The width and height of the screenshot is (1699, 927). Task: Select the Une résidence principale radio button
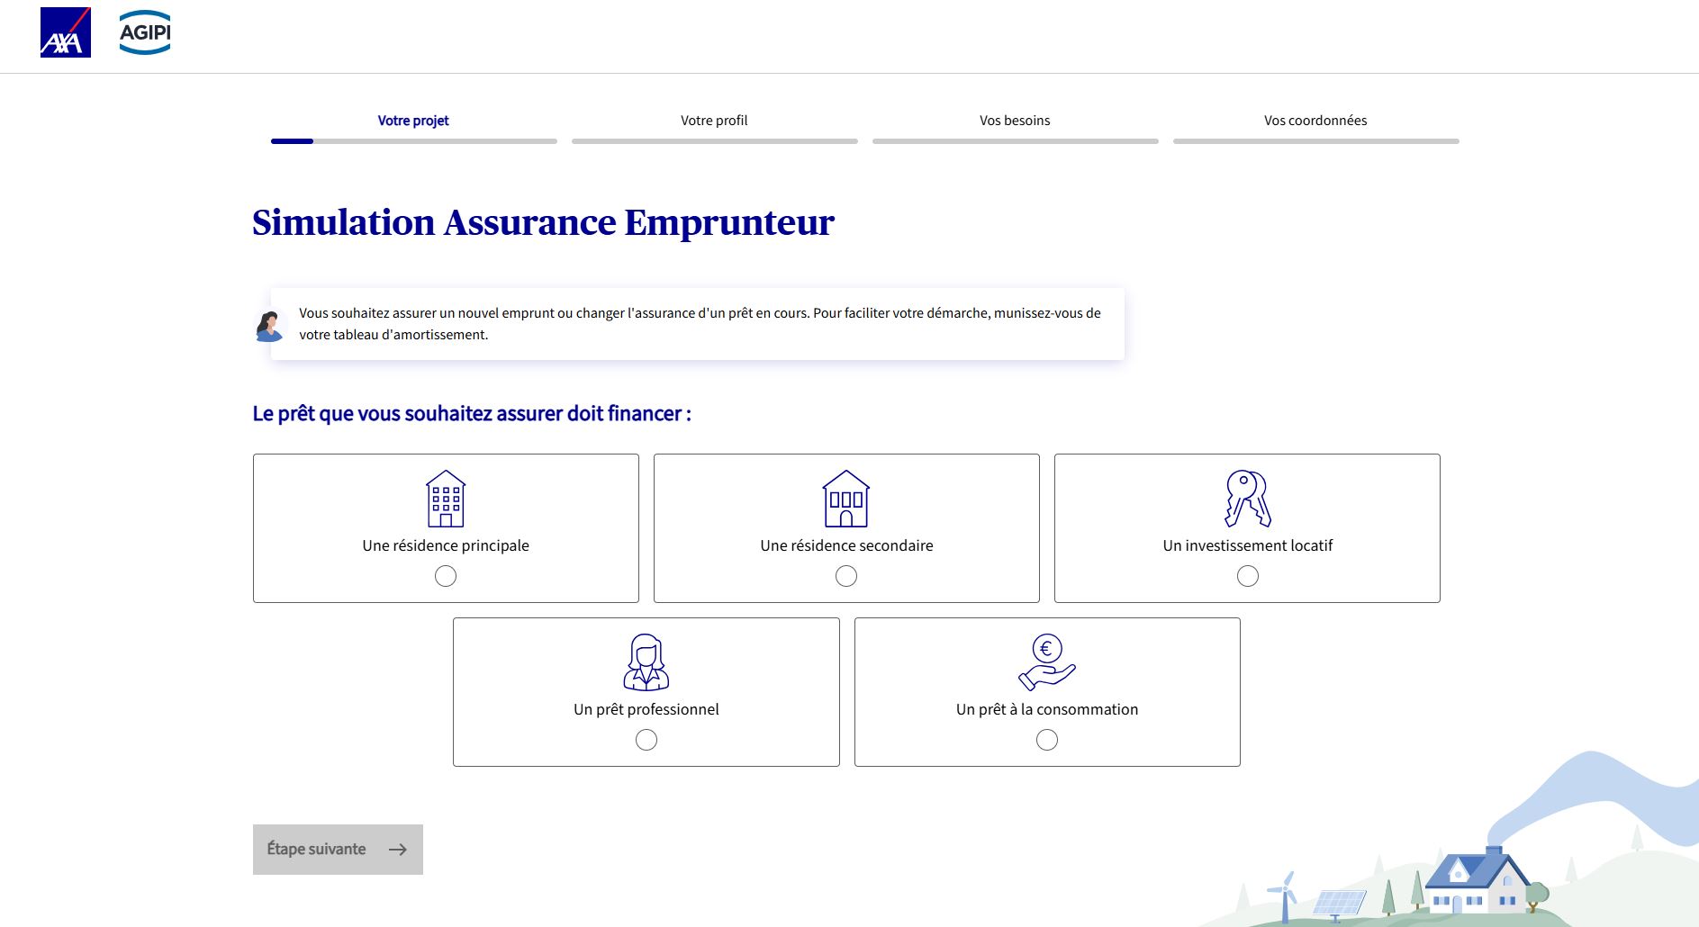click(x=446, y=576)
